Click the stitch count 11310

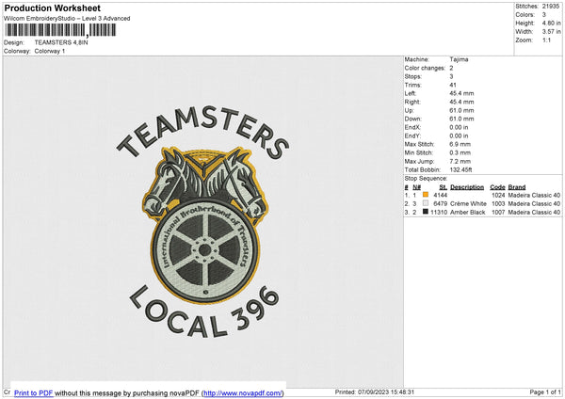coord(439,213)
